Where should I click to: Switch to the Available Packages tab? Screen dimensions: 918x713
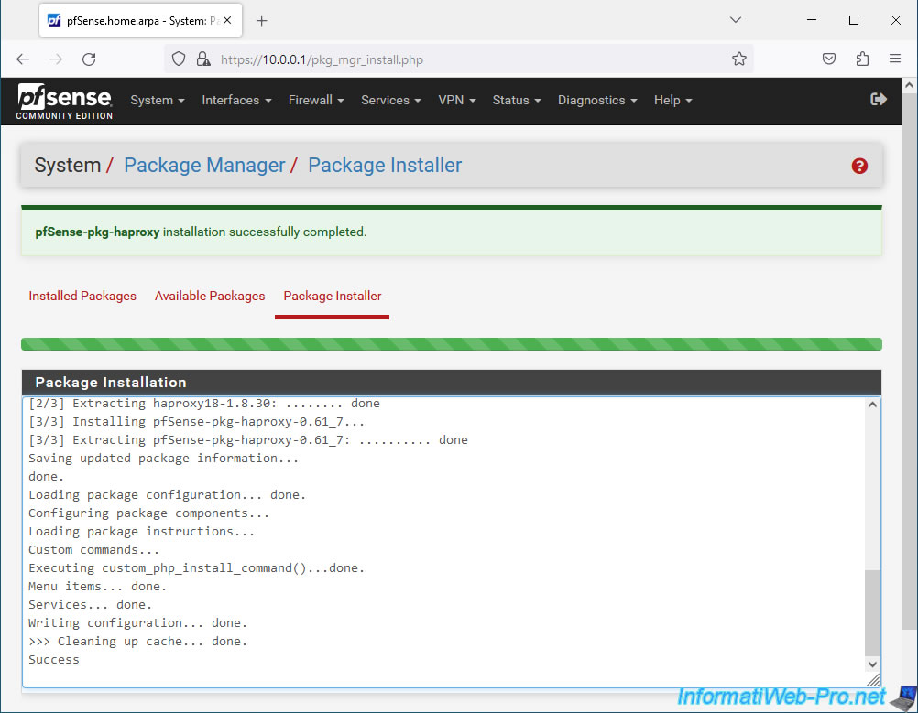point(210,296)
